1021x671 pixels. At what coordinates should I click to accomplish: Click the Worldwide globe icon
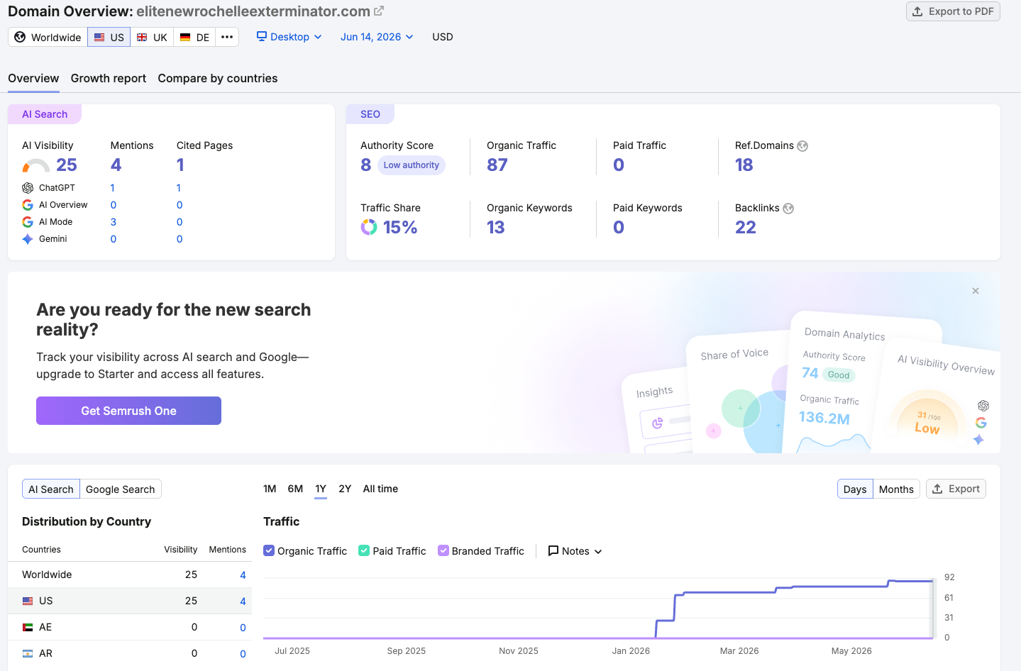20,37
